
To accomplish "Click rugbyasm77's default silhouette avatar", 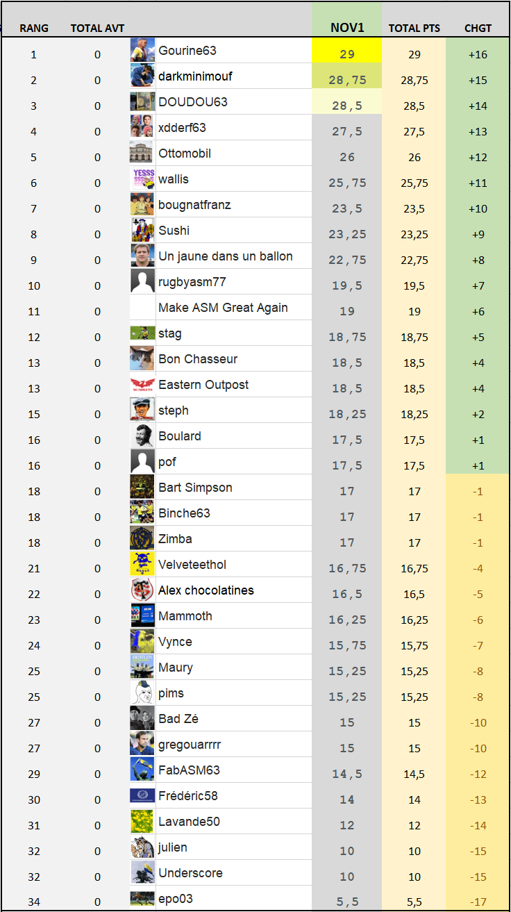I will pyautogui.click(x=142, y=282).
